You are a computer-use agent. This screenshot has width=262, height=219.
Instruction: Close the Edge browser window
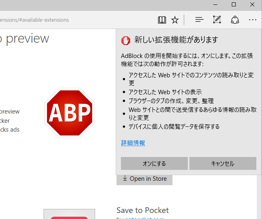click(x=252, y=4)
